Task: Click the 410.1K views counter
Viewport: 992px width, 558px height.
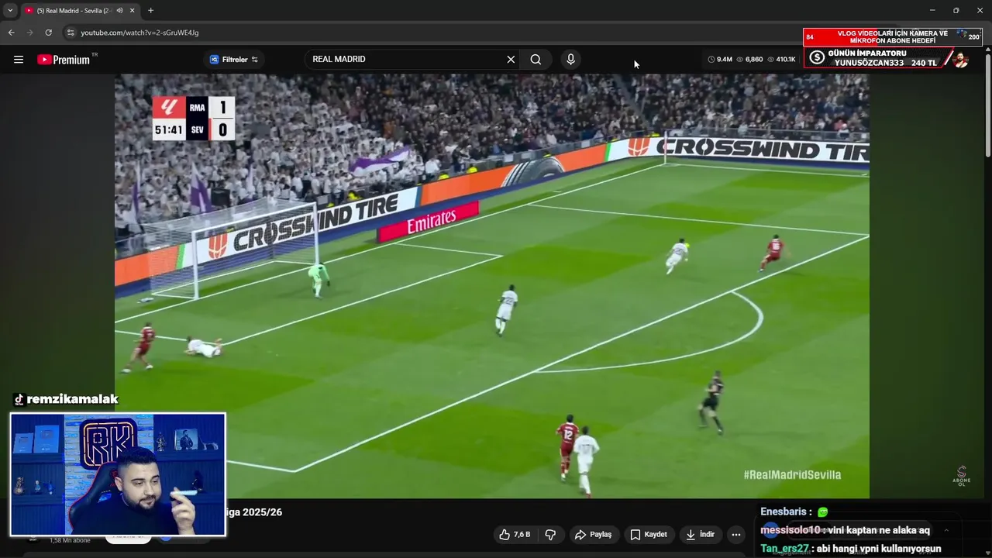Action: click(x=781, y=60)
